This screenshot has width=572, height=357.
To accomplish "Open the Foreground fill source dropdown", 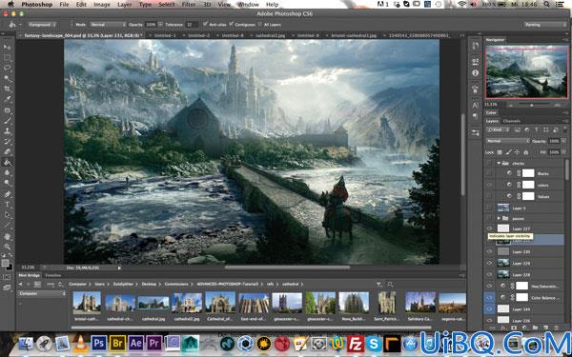I will (42, 25).
